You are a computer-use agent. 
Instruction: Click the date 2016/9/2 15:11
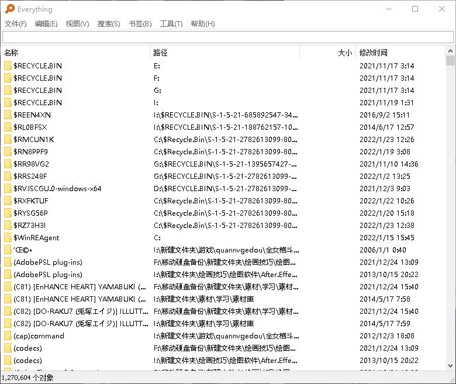[385, 115]
